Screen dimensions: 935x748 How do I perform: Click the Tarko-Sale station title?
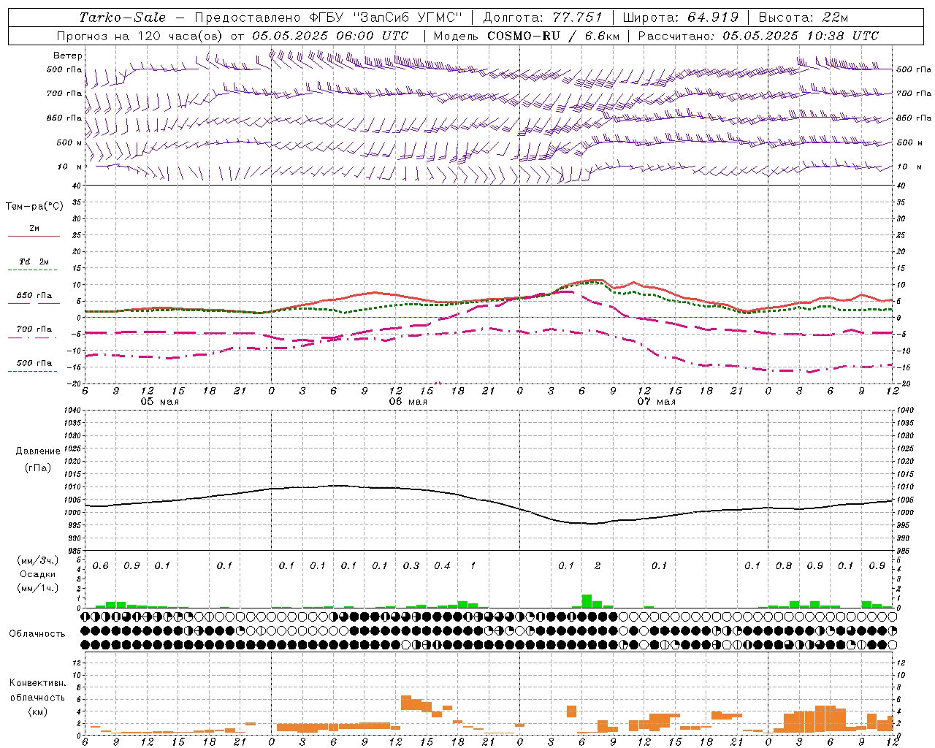[x=122, y=18]
